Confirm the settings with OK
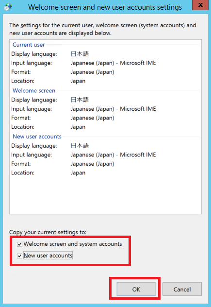211x307 pixels. pos(136,289)
